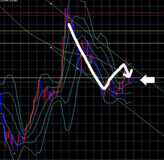The image size is (164, 160).
Task: Click the red dashed trendline's end anchor point
Action: click(15, 153)
